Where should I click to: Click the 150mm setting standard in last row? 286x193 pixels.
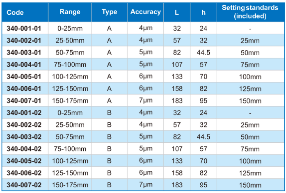pos(250,185)
